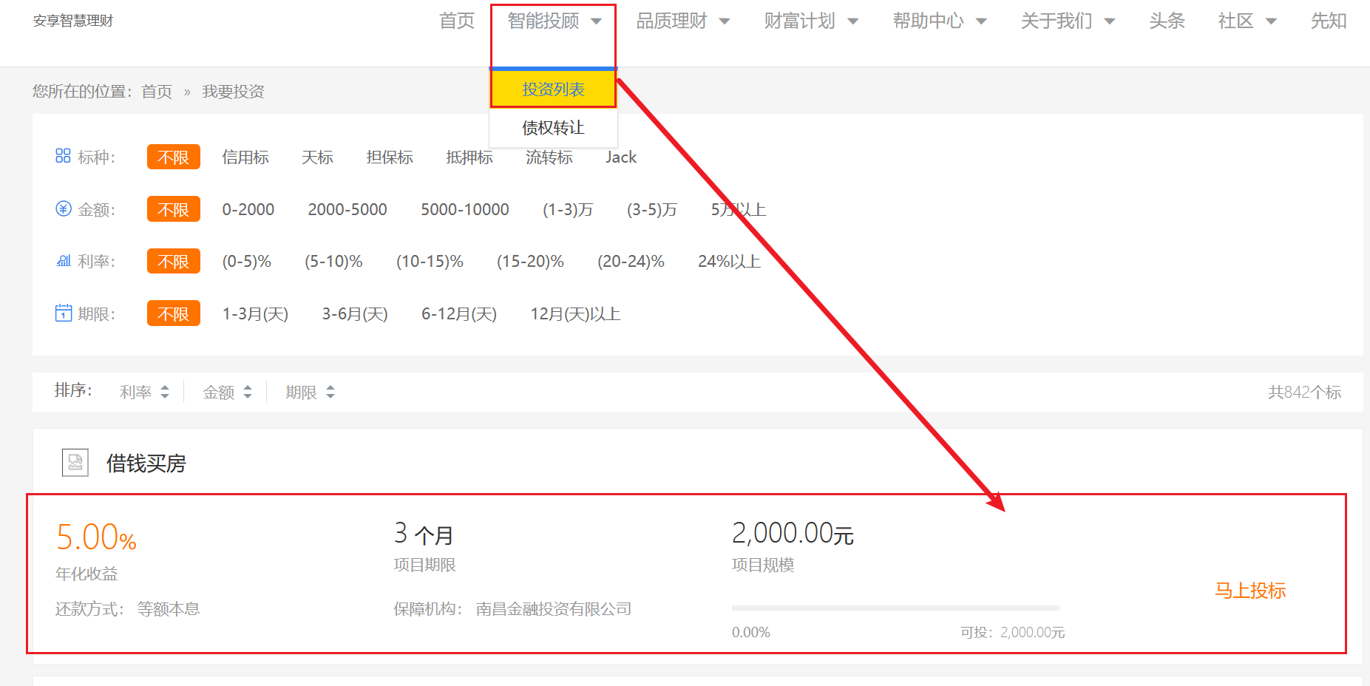1370x686 pixels.
Task: Sort listings by 期限 arrows
Action: pos(330,392)
